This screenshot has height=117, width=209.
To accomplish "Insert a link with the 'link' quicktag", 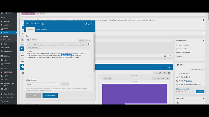I will pyautogui.click(x=35, y=44).
